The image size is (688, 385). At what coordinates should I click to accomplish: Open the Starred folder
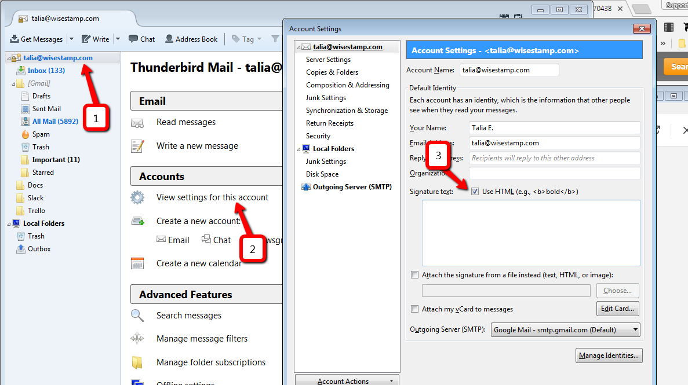coord(43,173)
